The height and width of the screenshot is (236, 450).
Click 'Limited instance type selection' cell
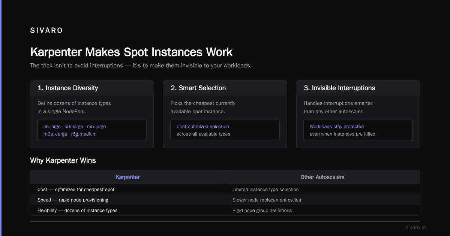[x=322, y=190]
